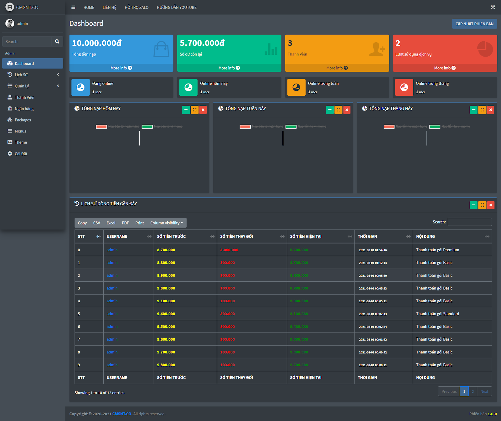Sort table by Số tiền thay đổi column

click(x=252, y=236)
